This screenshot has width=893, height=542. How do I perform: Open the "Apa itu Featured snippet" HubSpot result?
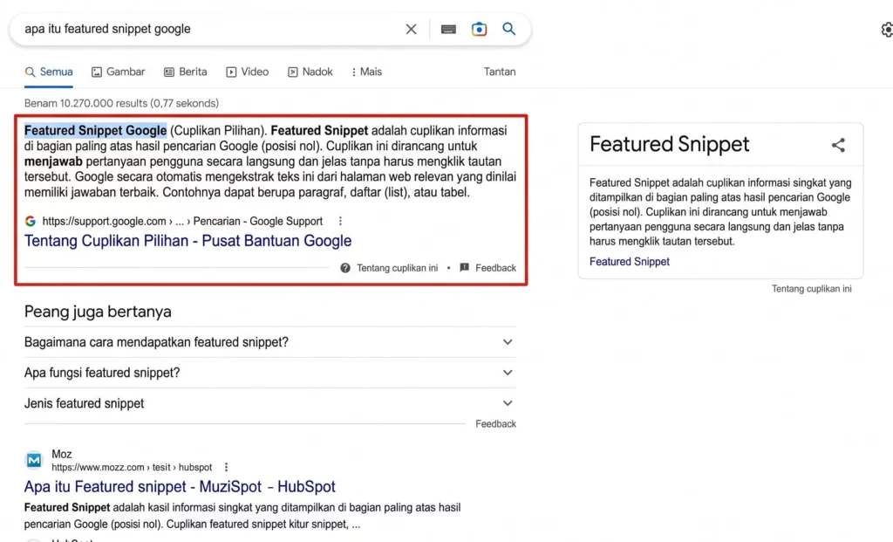point(180,486)
